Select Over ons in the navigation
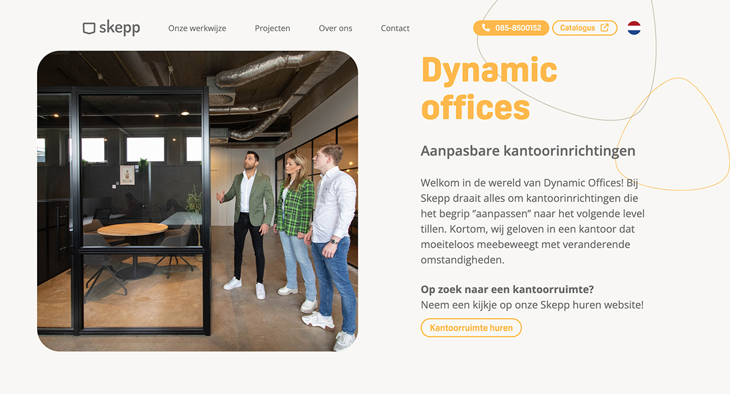The image size is (730, 394). tap(335, 29)
